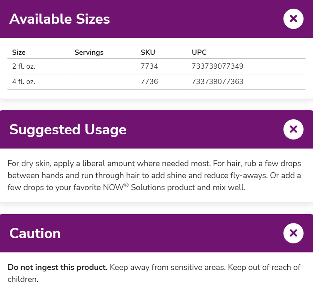This screenshot has height=293, width=313.
Task: Select the 4 fl. oz. size cell
Action: [24, 82]
